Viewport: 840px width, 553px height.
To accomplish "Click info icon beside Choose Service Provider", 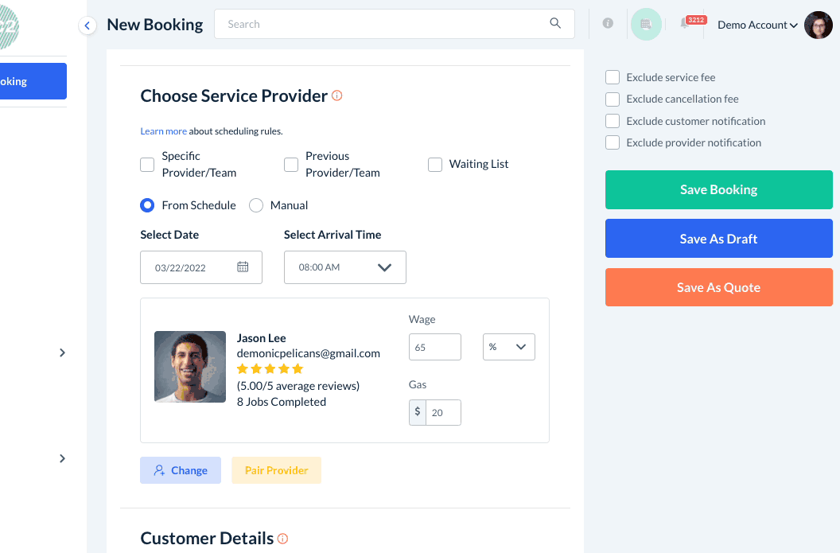I will 337,95.
